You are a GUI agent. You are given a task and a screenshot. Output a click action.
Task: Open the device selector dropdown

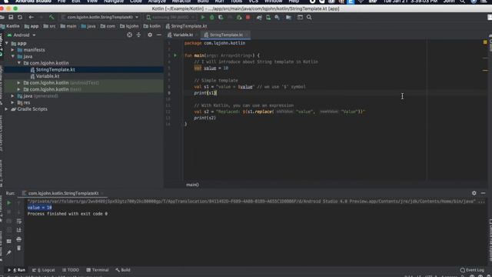coord(171,17)
